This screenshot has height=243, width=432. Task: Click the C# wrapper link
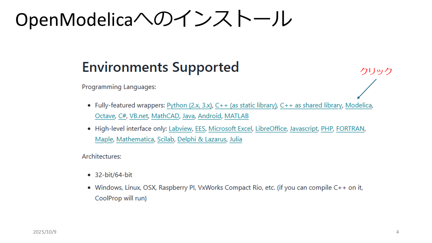click(x=122, y=116)
